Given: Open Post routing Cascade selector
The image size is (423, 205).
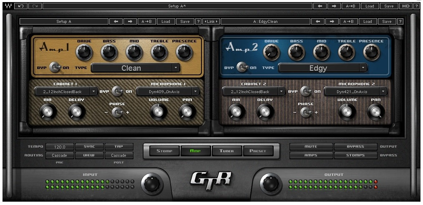Looking at the screenshot, I should (x=119, y=156).
